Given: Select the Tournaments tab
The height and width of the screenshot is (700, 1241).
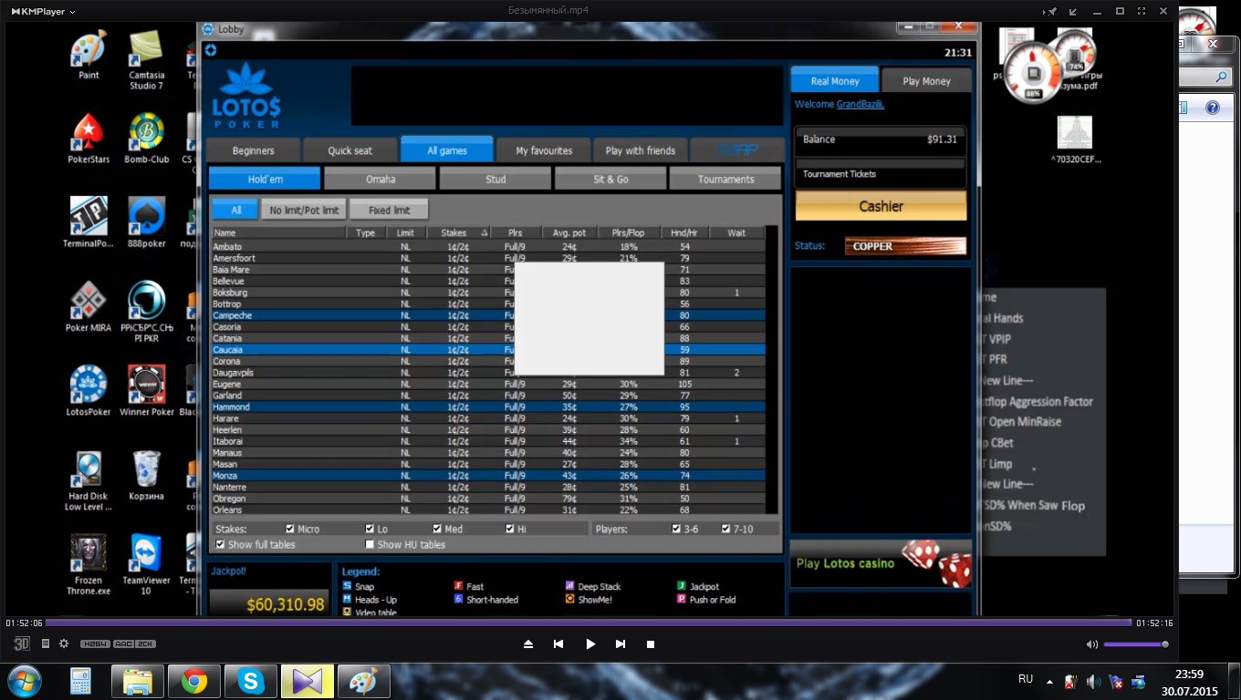Looking at the screenshot, I should pyautogui.click(x=725, y=179).
